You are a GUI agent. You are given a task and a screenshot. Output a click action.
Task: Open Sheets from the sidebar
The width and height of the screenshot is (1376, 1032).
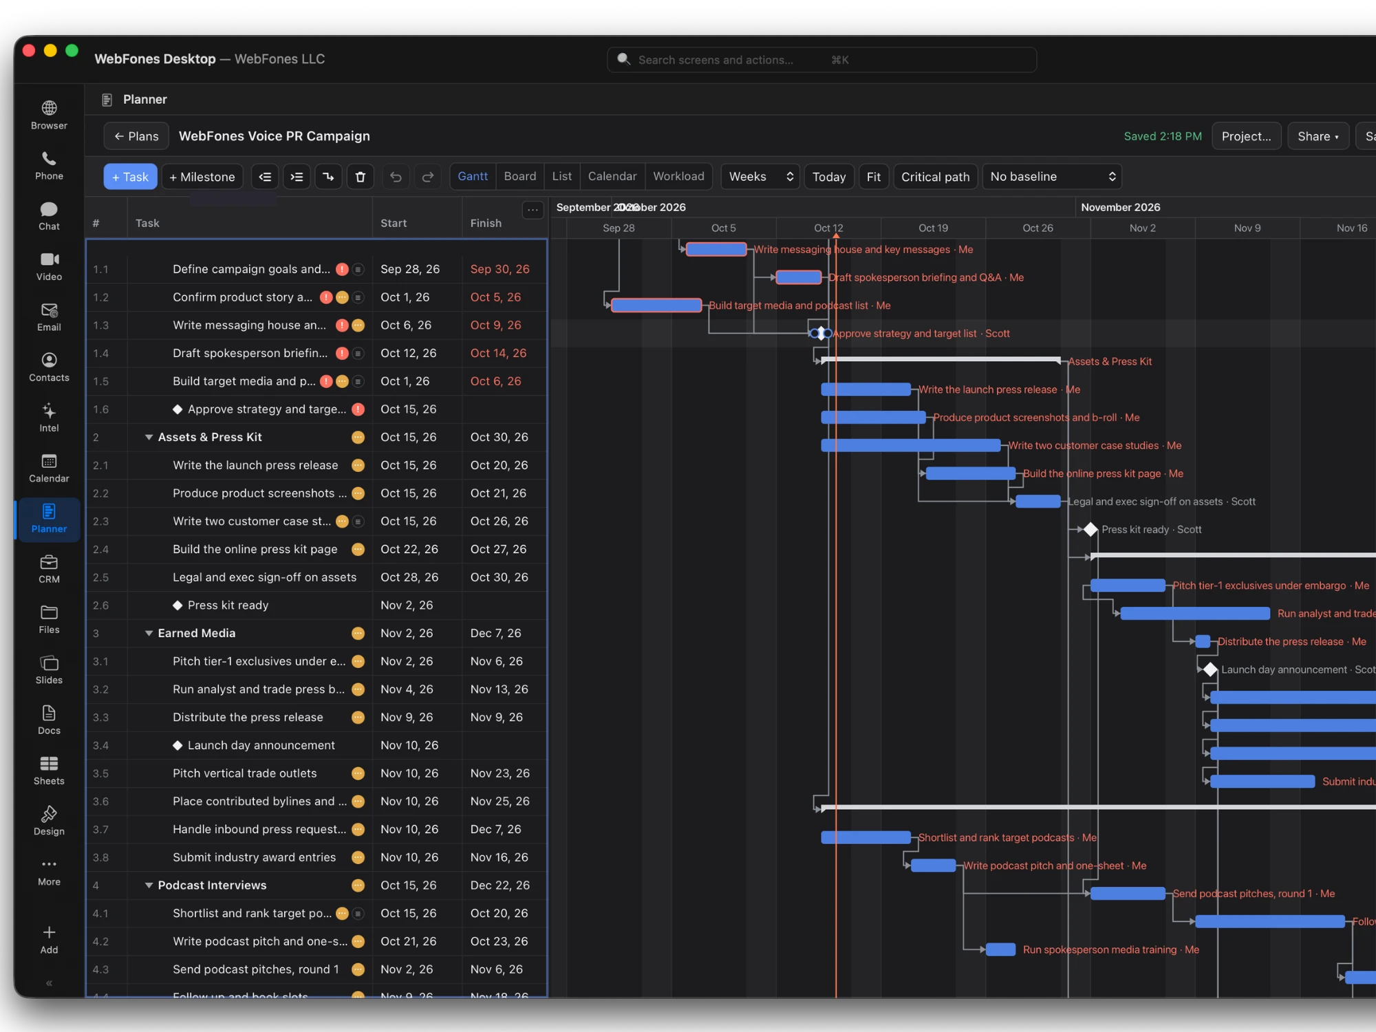coord(49,771)
